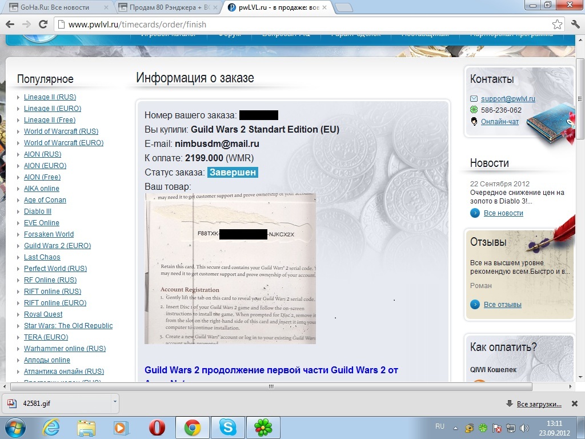Open World of Warcraft (RUS) link

click(61, 131)
